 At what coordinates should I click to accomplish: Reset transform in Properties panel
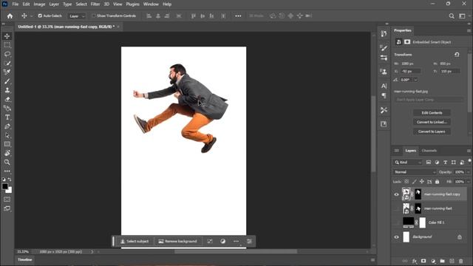tap(457, 55)
